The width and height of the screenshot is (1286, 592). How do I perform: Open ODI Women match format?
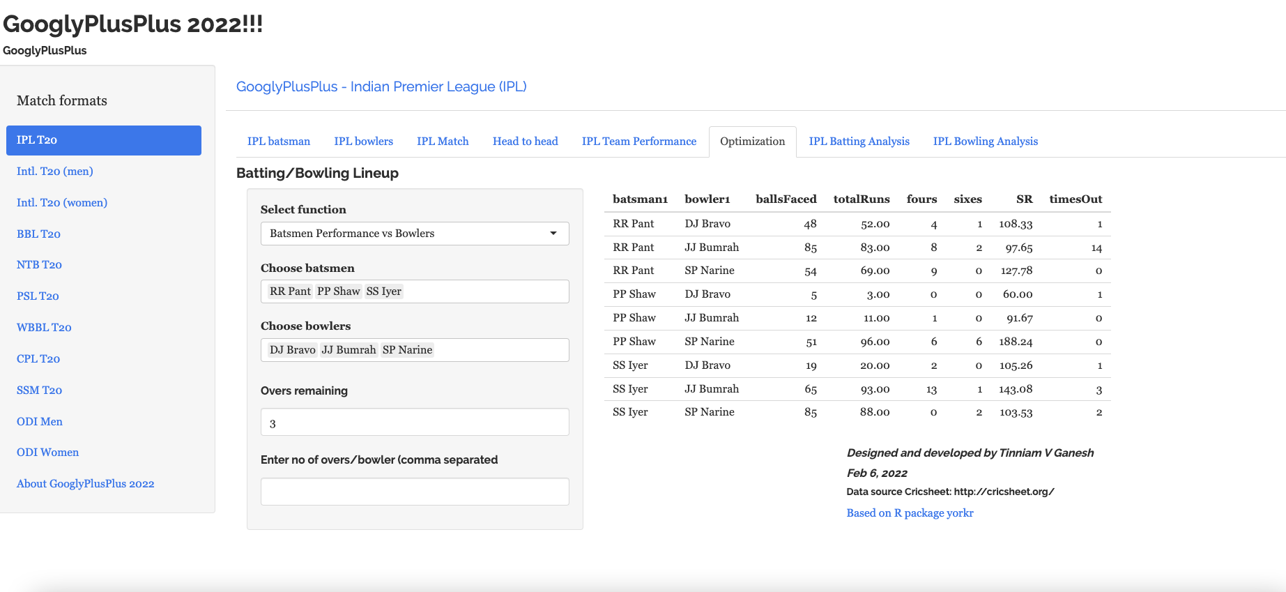click(x=47, y=453)
